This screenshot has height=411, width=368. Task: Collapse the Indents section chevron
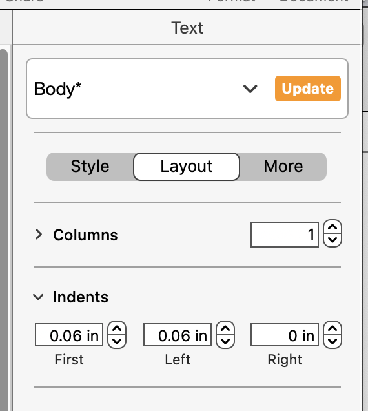(x=38, y=297)
